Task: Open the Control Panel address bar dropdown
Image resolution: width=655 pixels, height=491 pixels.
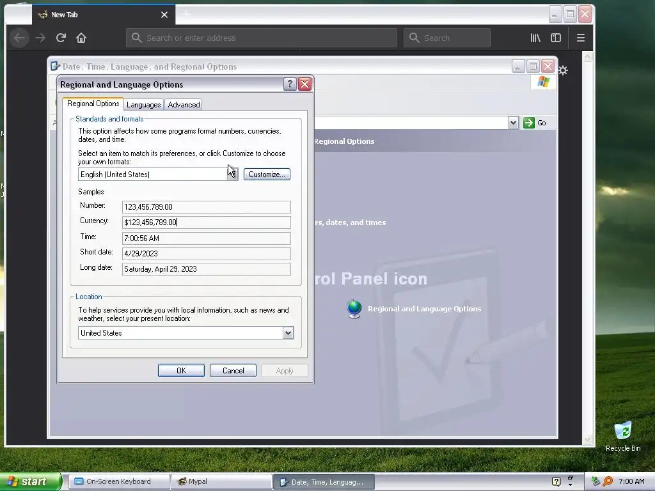Action: 514,123
